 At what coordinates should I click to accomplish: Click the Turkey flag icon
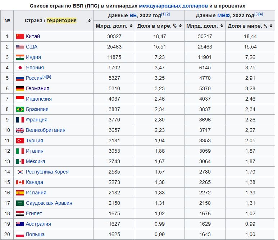(x=20, y=140)
